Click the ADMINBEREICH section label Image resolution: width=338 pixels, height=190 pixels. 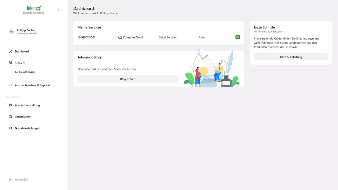pyautogui.click(x=13, y=97)
